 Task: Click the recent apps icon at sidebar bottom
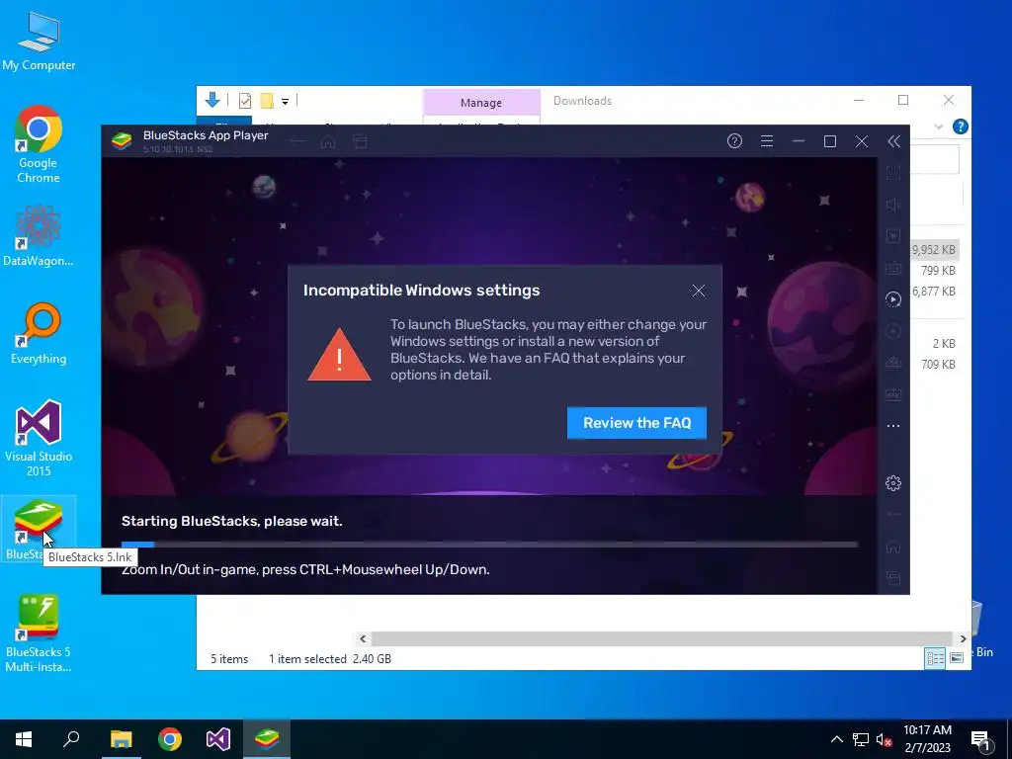[893, 577]
